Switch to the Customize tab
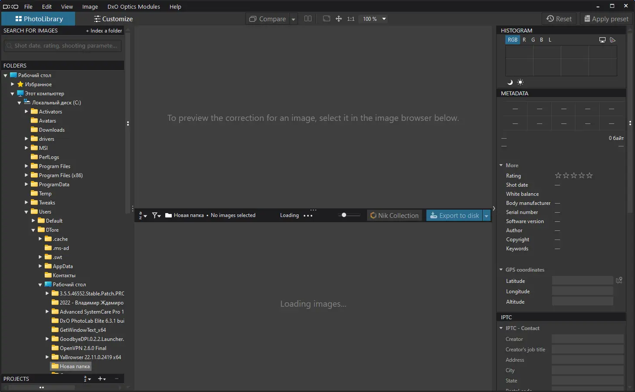Image resolution: width=635 pixels, height=392 pixels. (x=113, y=19)
